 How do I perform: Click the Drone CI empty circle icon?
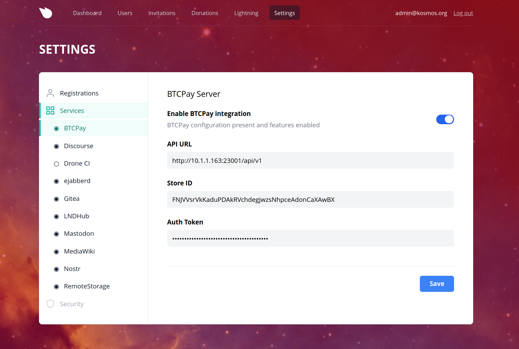point(56,164)
